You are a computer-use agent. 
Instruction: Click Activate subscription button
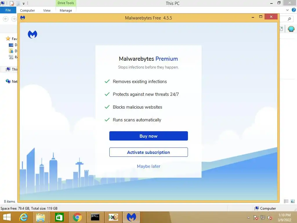point(148,152)
